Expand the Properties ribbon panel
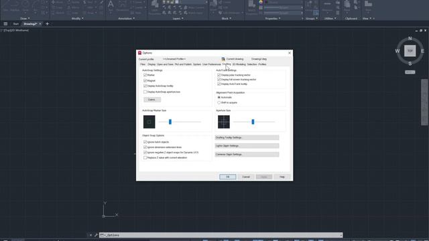 273,18
